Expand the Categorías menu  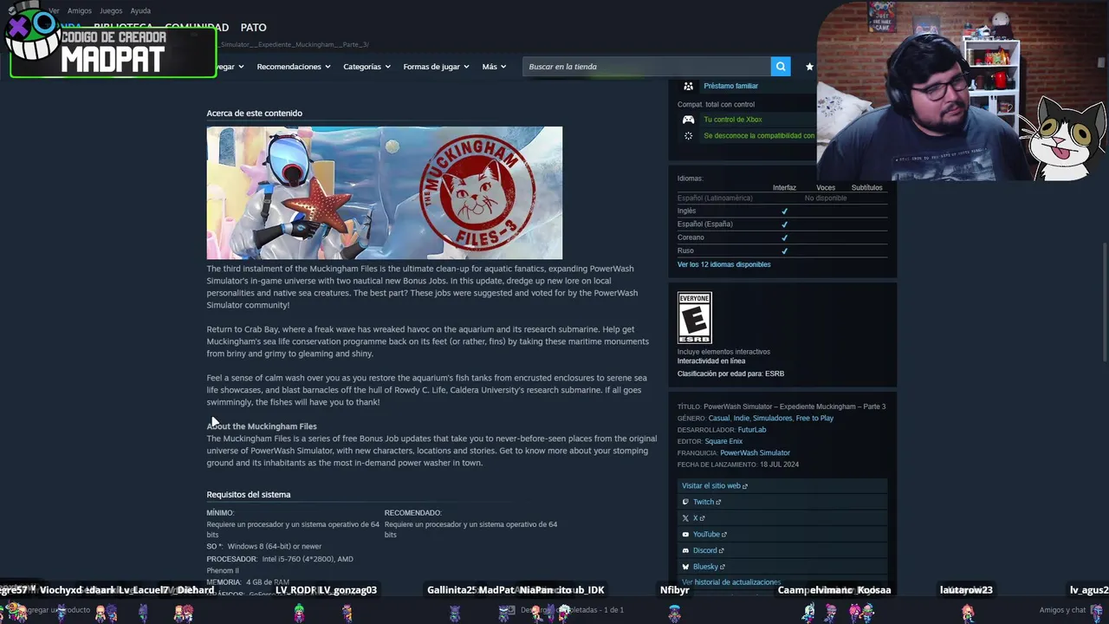(x=366, y=67)
